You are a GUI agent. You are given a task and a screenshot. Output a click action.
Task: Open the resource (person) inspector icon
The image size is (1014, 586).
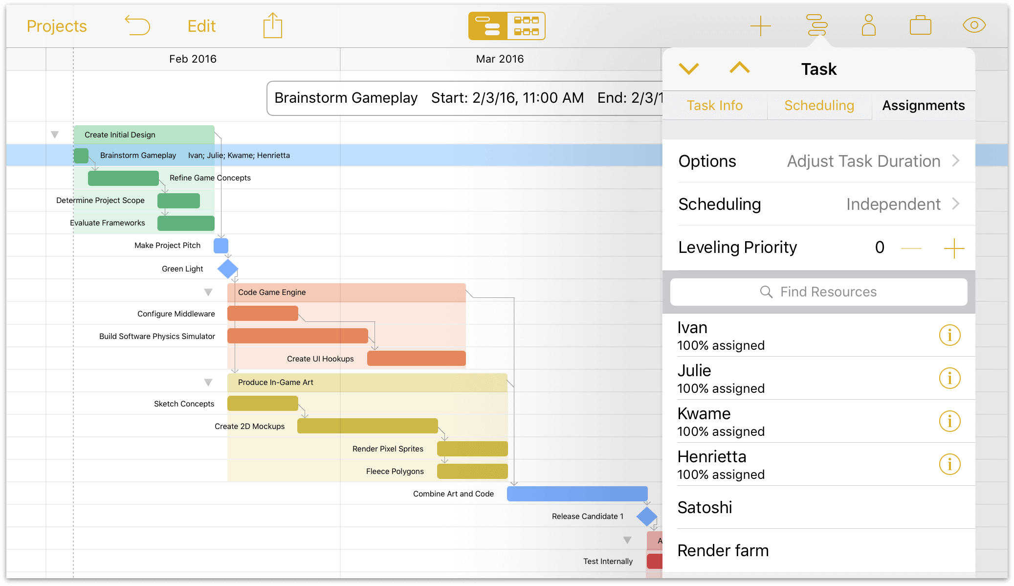(869, 25)
